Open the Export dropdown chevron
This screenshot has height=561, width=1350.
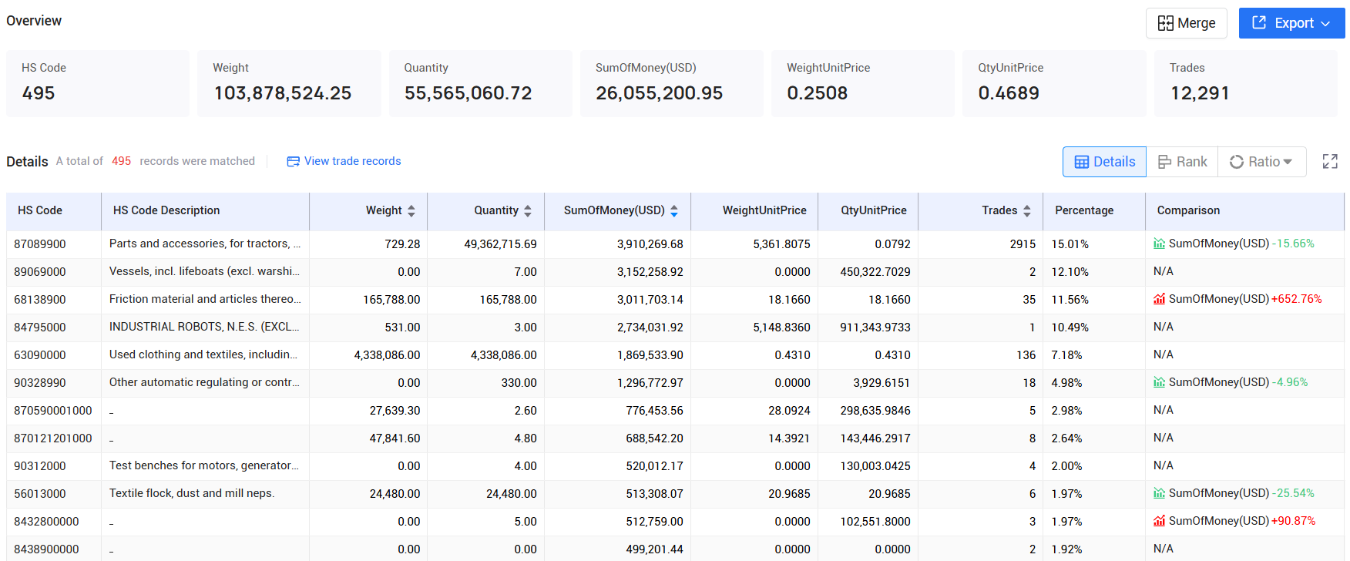coord(1325,24)
